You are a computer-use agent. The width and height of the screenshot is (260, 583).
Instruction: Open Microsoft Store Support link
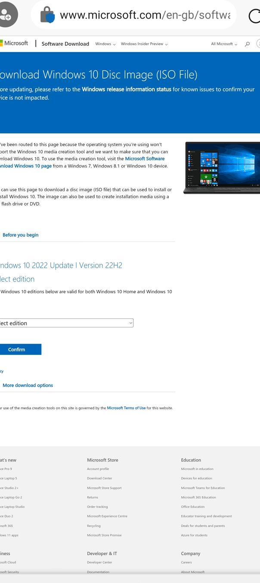[104, 488]
